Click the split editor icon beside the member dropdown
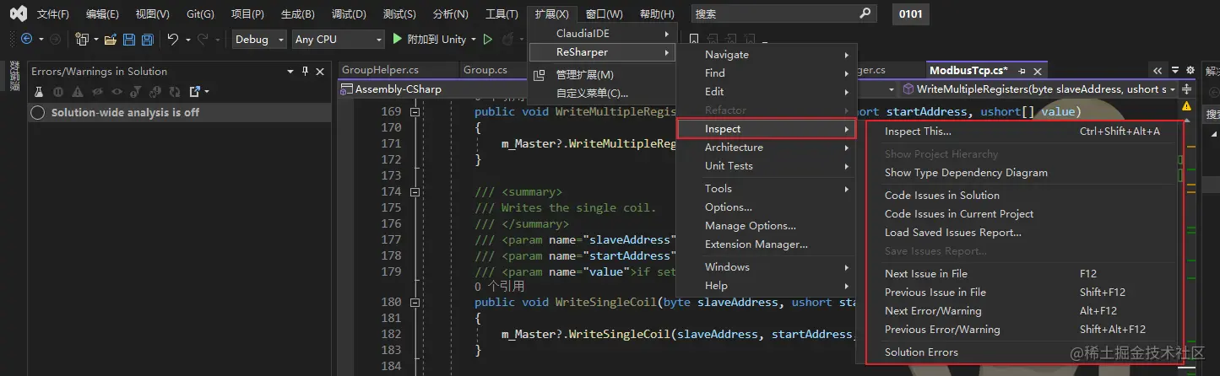 pyautogui.click(x=1187, y=89)
